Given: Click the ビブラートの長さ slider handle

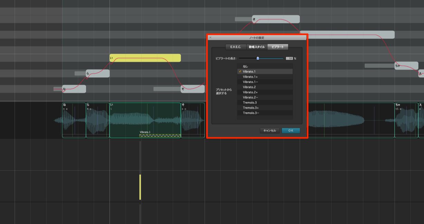Looking at the screenshot, I should click(258, 58).
